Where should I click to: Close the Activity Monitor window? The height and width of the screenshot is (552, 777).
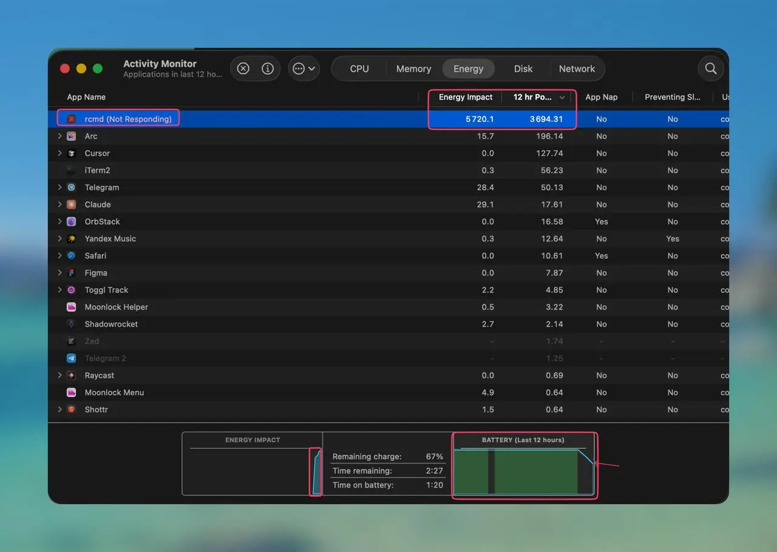pos(65,69)
